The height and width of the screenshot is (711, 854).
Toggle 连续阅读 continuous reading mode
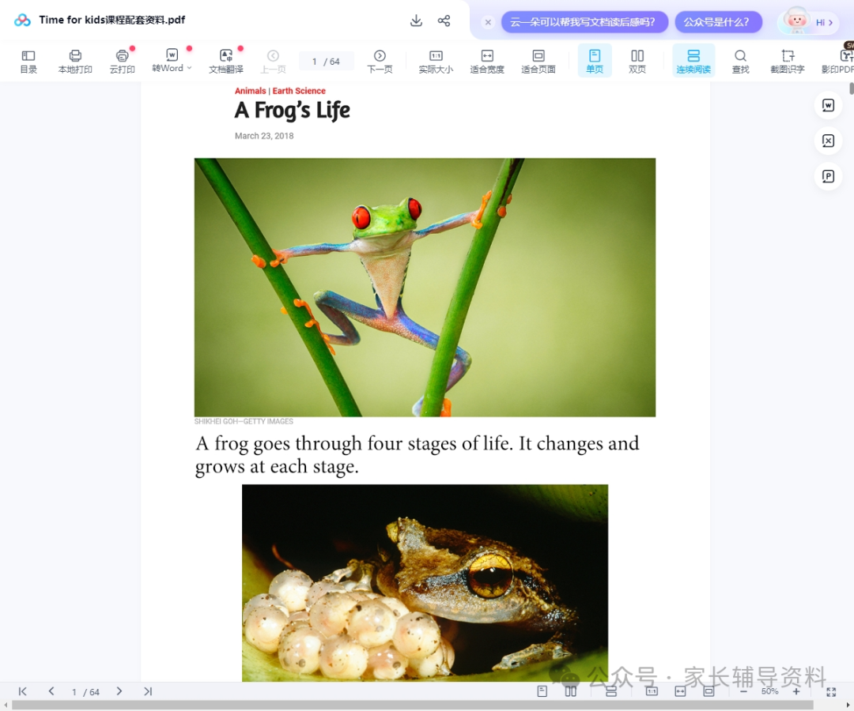click(x=693, y=61)
